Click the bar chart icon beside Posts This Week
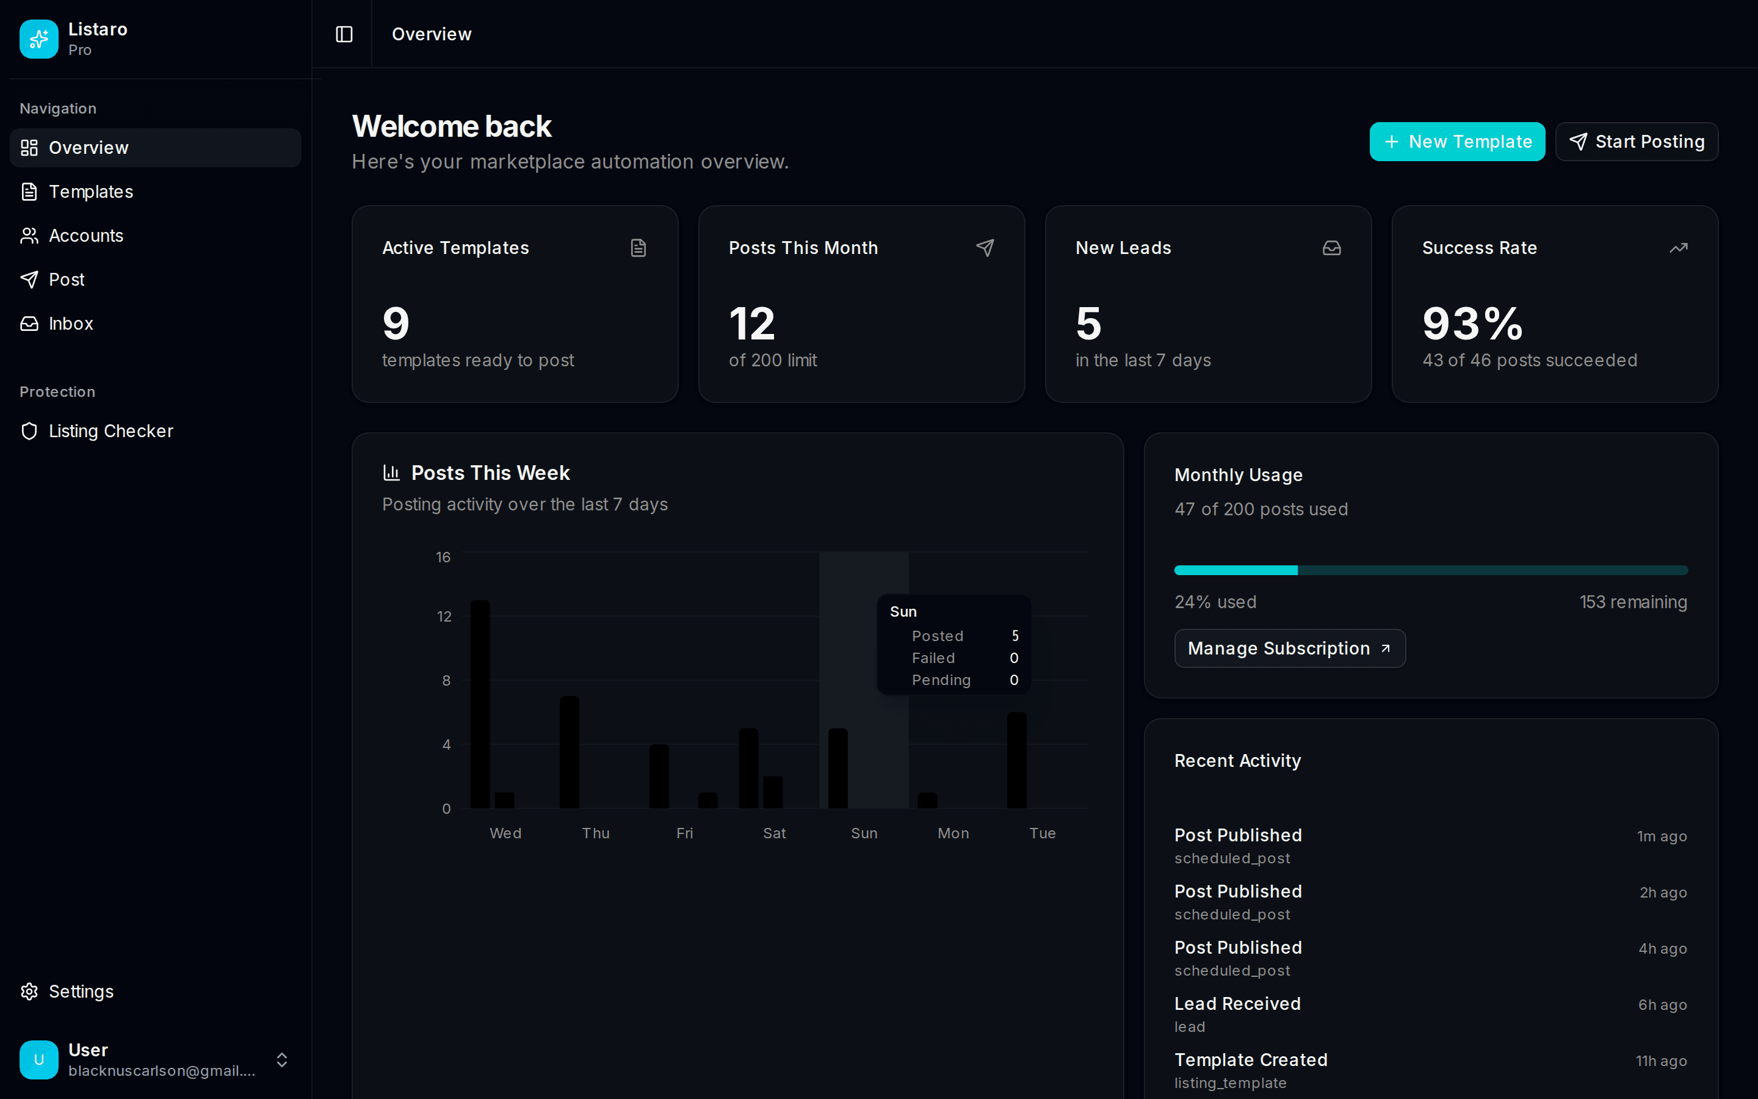 (391, 473)
